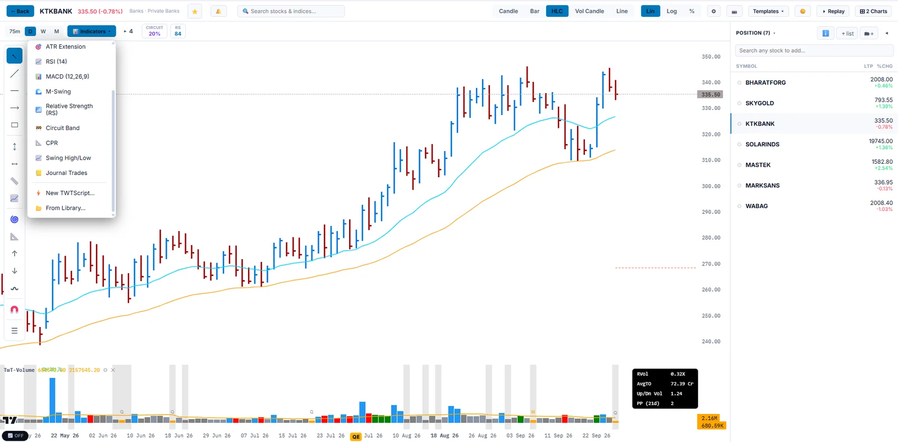Pick the horizontal line drawing tool
Screen dimensions: 898x442
(x=15, y=91)
